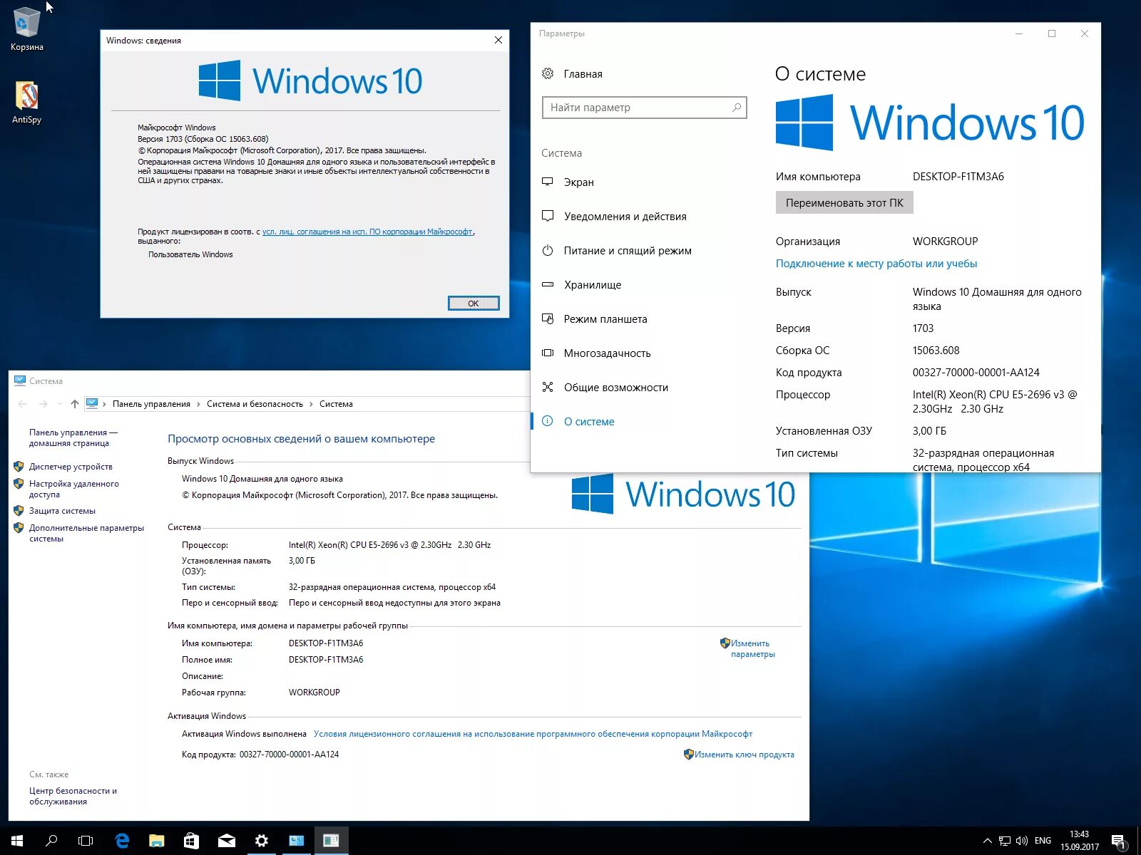Open Настройка удаленного доступа link
Viewport: 1141px width, 855px height.
click(74, 489)
